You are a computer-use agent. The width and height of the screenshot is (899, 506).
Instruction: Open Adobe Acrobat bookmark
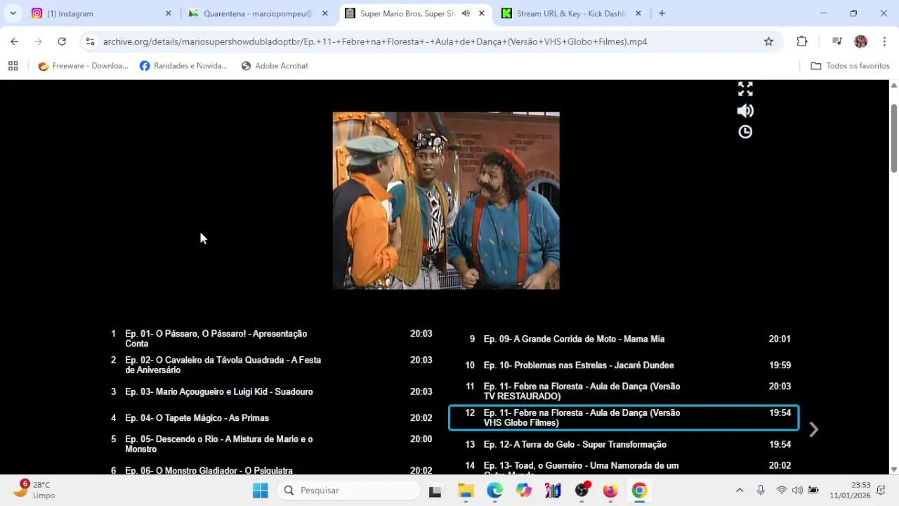pyautogui.click(x=275, y=66)
